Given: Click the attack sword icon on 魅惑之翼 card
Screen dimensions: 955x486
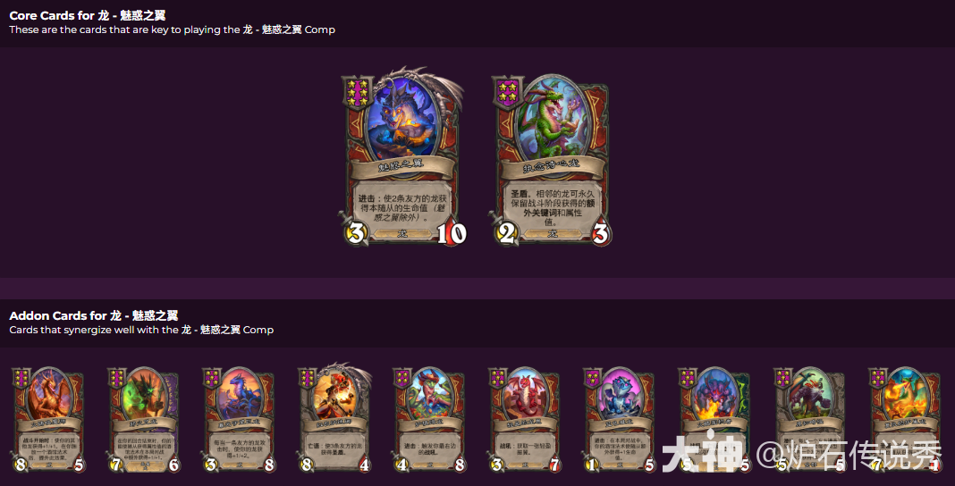Looking at the screenshot, I should pyautogui.click(x=354, y=232).
